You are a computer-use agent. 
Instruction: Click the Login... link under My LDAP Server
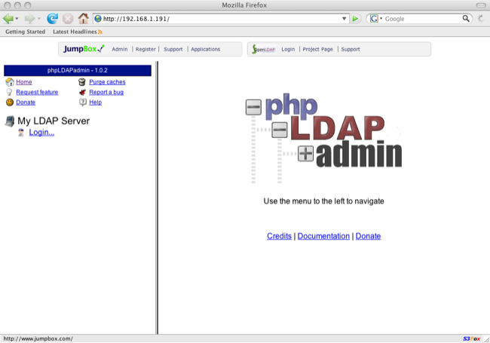click(41, 133)
